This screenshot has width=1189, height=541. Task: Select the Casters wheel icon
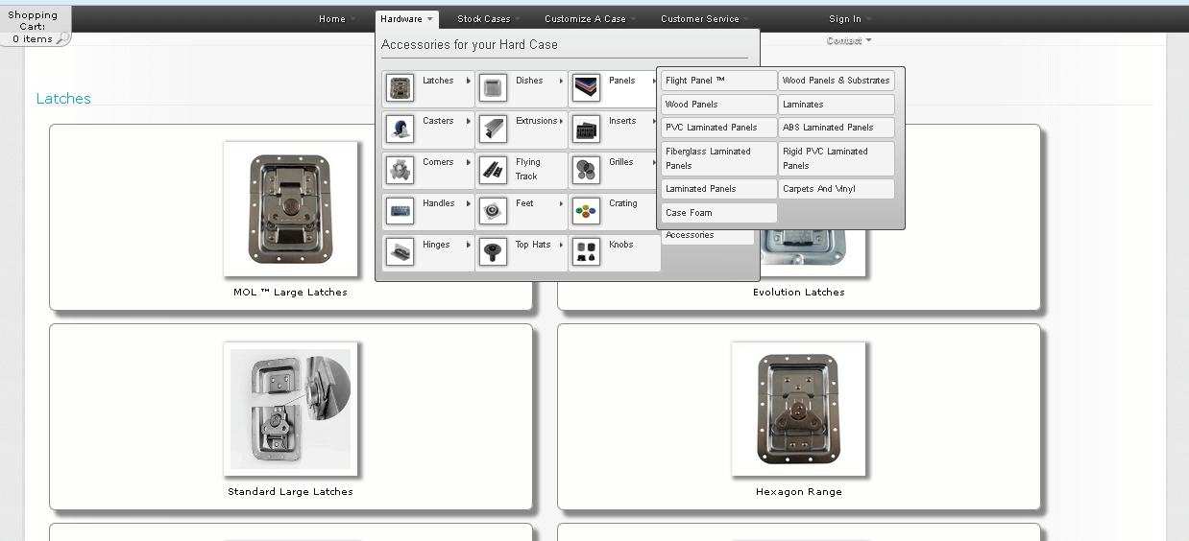coord(400,128)
